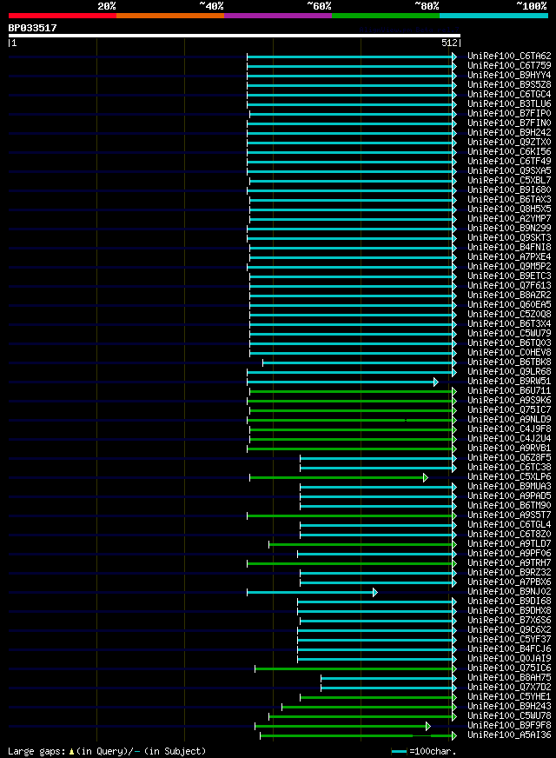Click the orange ~40% identity legend segment

170,16
